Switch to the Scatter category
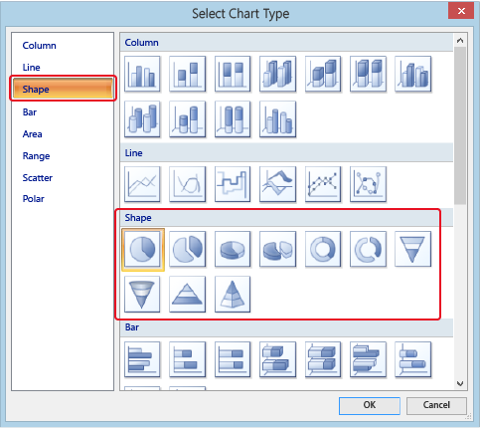The image size is (480, 428). click(38, 178)
